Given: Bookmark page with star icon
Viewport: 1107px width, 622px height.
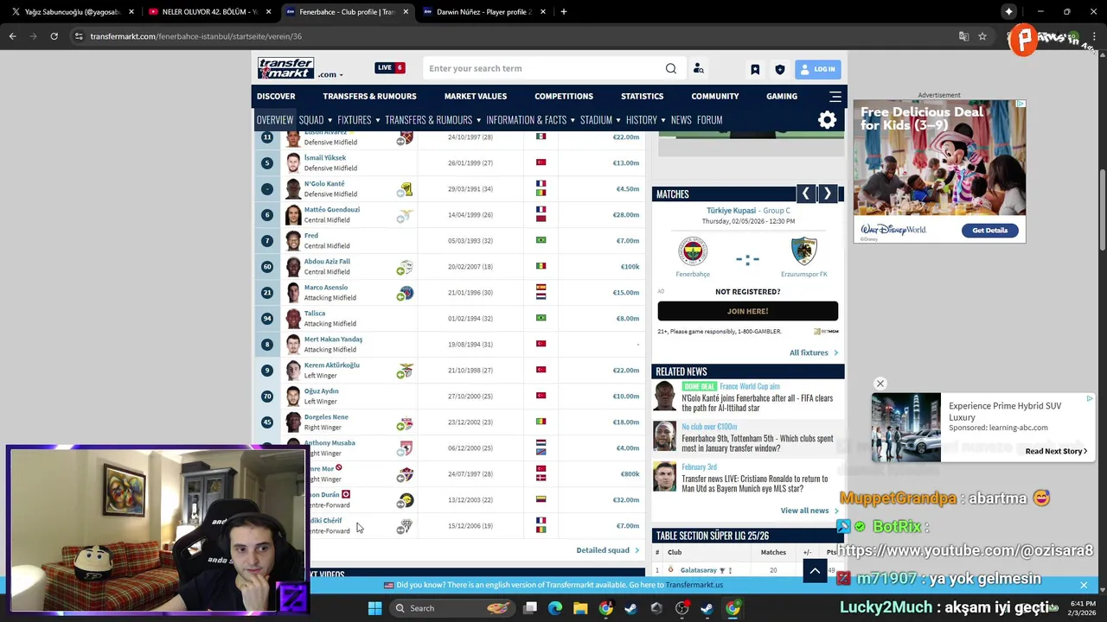Looking at the screenshot, I should coord(982,36).
